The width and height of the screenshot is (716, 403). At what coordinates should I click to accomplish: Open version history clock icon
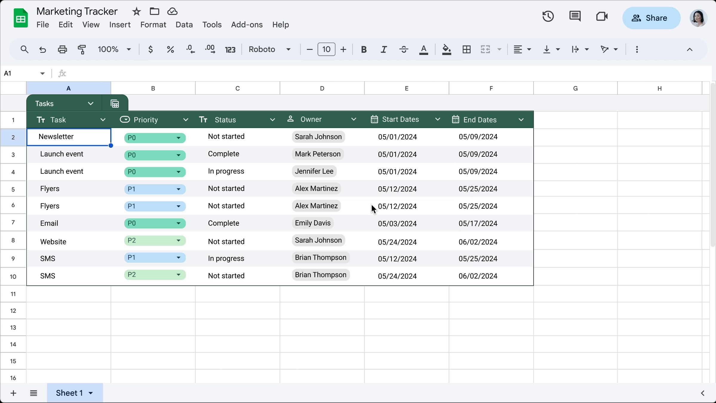pos(548,16)
